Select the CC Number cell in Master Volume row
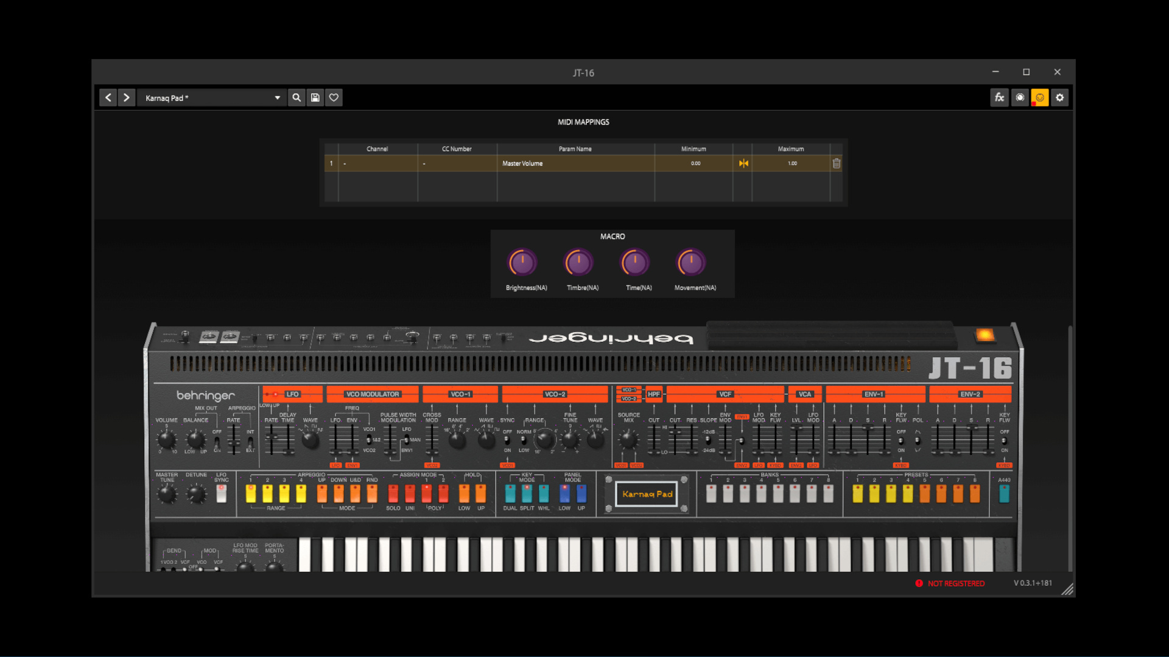 point(457,163)
